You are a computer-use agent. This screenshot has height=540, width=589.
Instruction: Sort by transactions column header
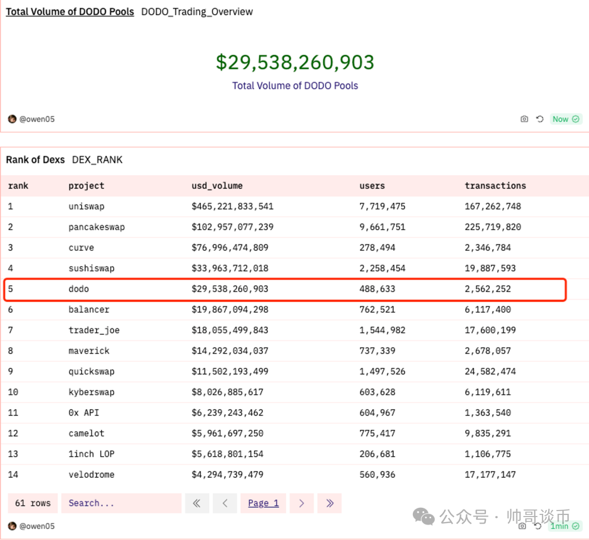495,185
